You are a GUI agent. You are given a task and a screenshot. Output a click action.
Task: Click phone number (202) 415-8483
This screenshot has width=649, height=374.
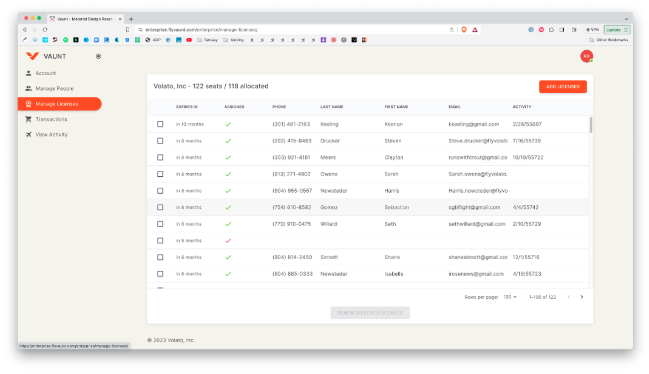(x=292, y=141)
